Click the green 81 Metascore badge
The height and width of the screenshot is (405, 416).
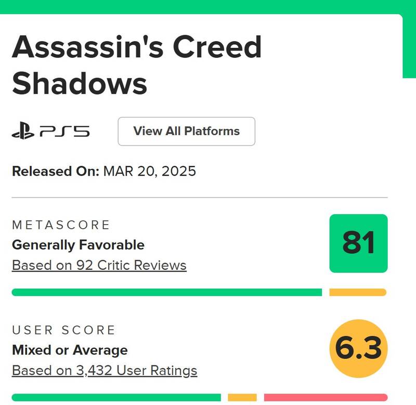pyautogui.click(x=358, y=243)
